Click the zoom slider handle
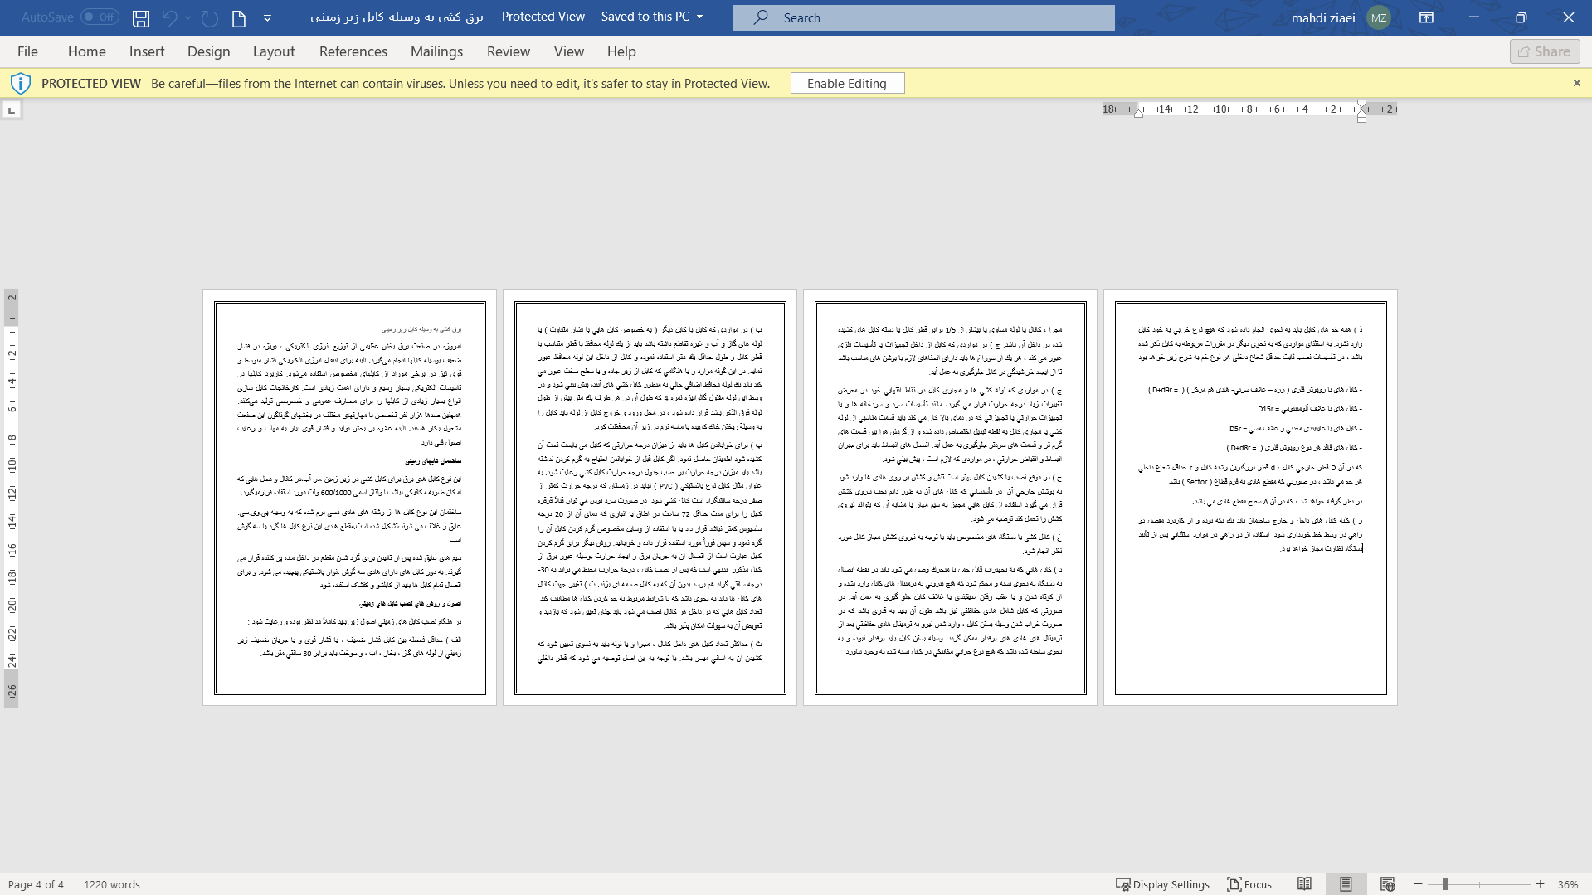Screen dimensions: 1592x895 point(1444,884)
